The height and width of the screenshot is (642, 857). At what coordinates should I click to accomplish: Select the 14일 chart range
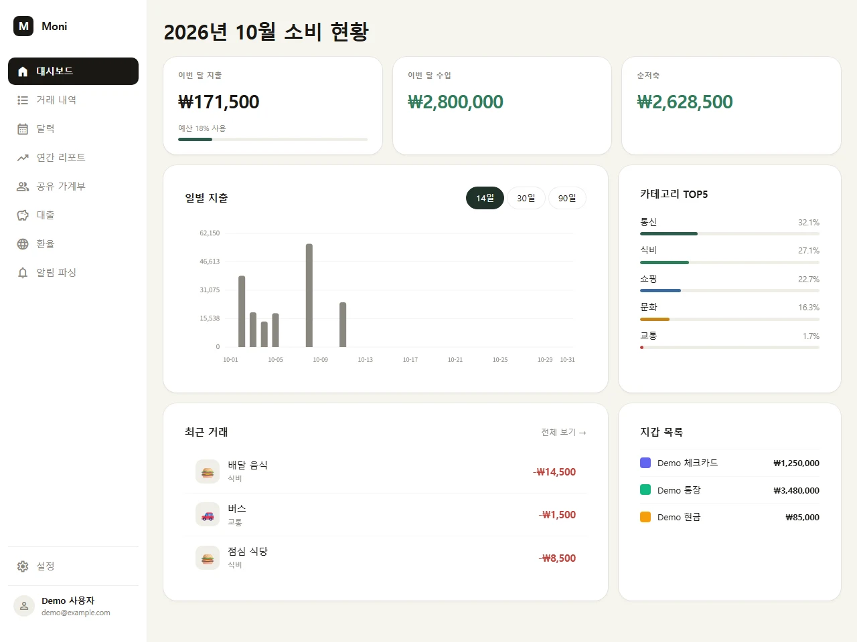[x=485, y=198]
